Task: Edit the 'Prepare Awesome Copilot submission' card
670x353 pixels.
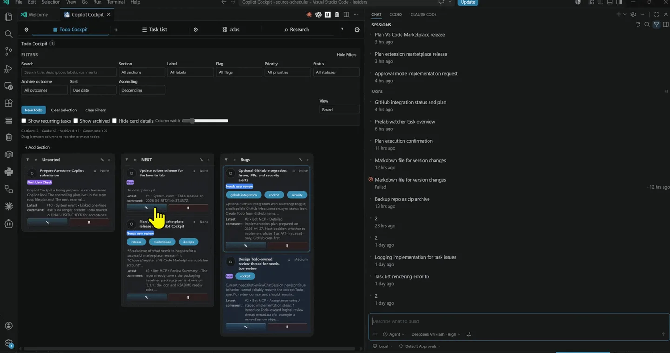Action: 47,222
